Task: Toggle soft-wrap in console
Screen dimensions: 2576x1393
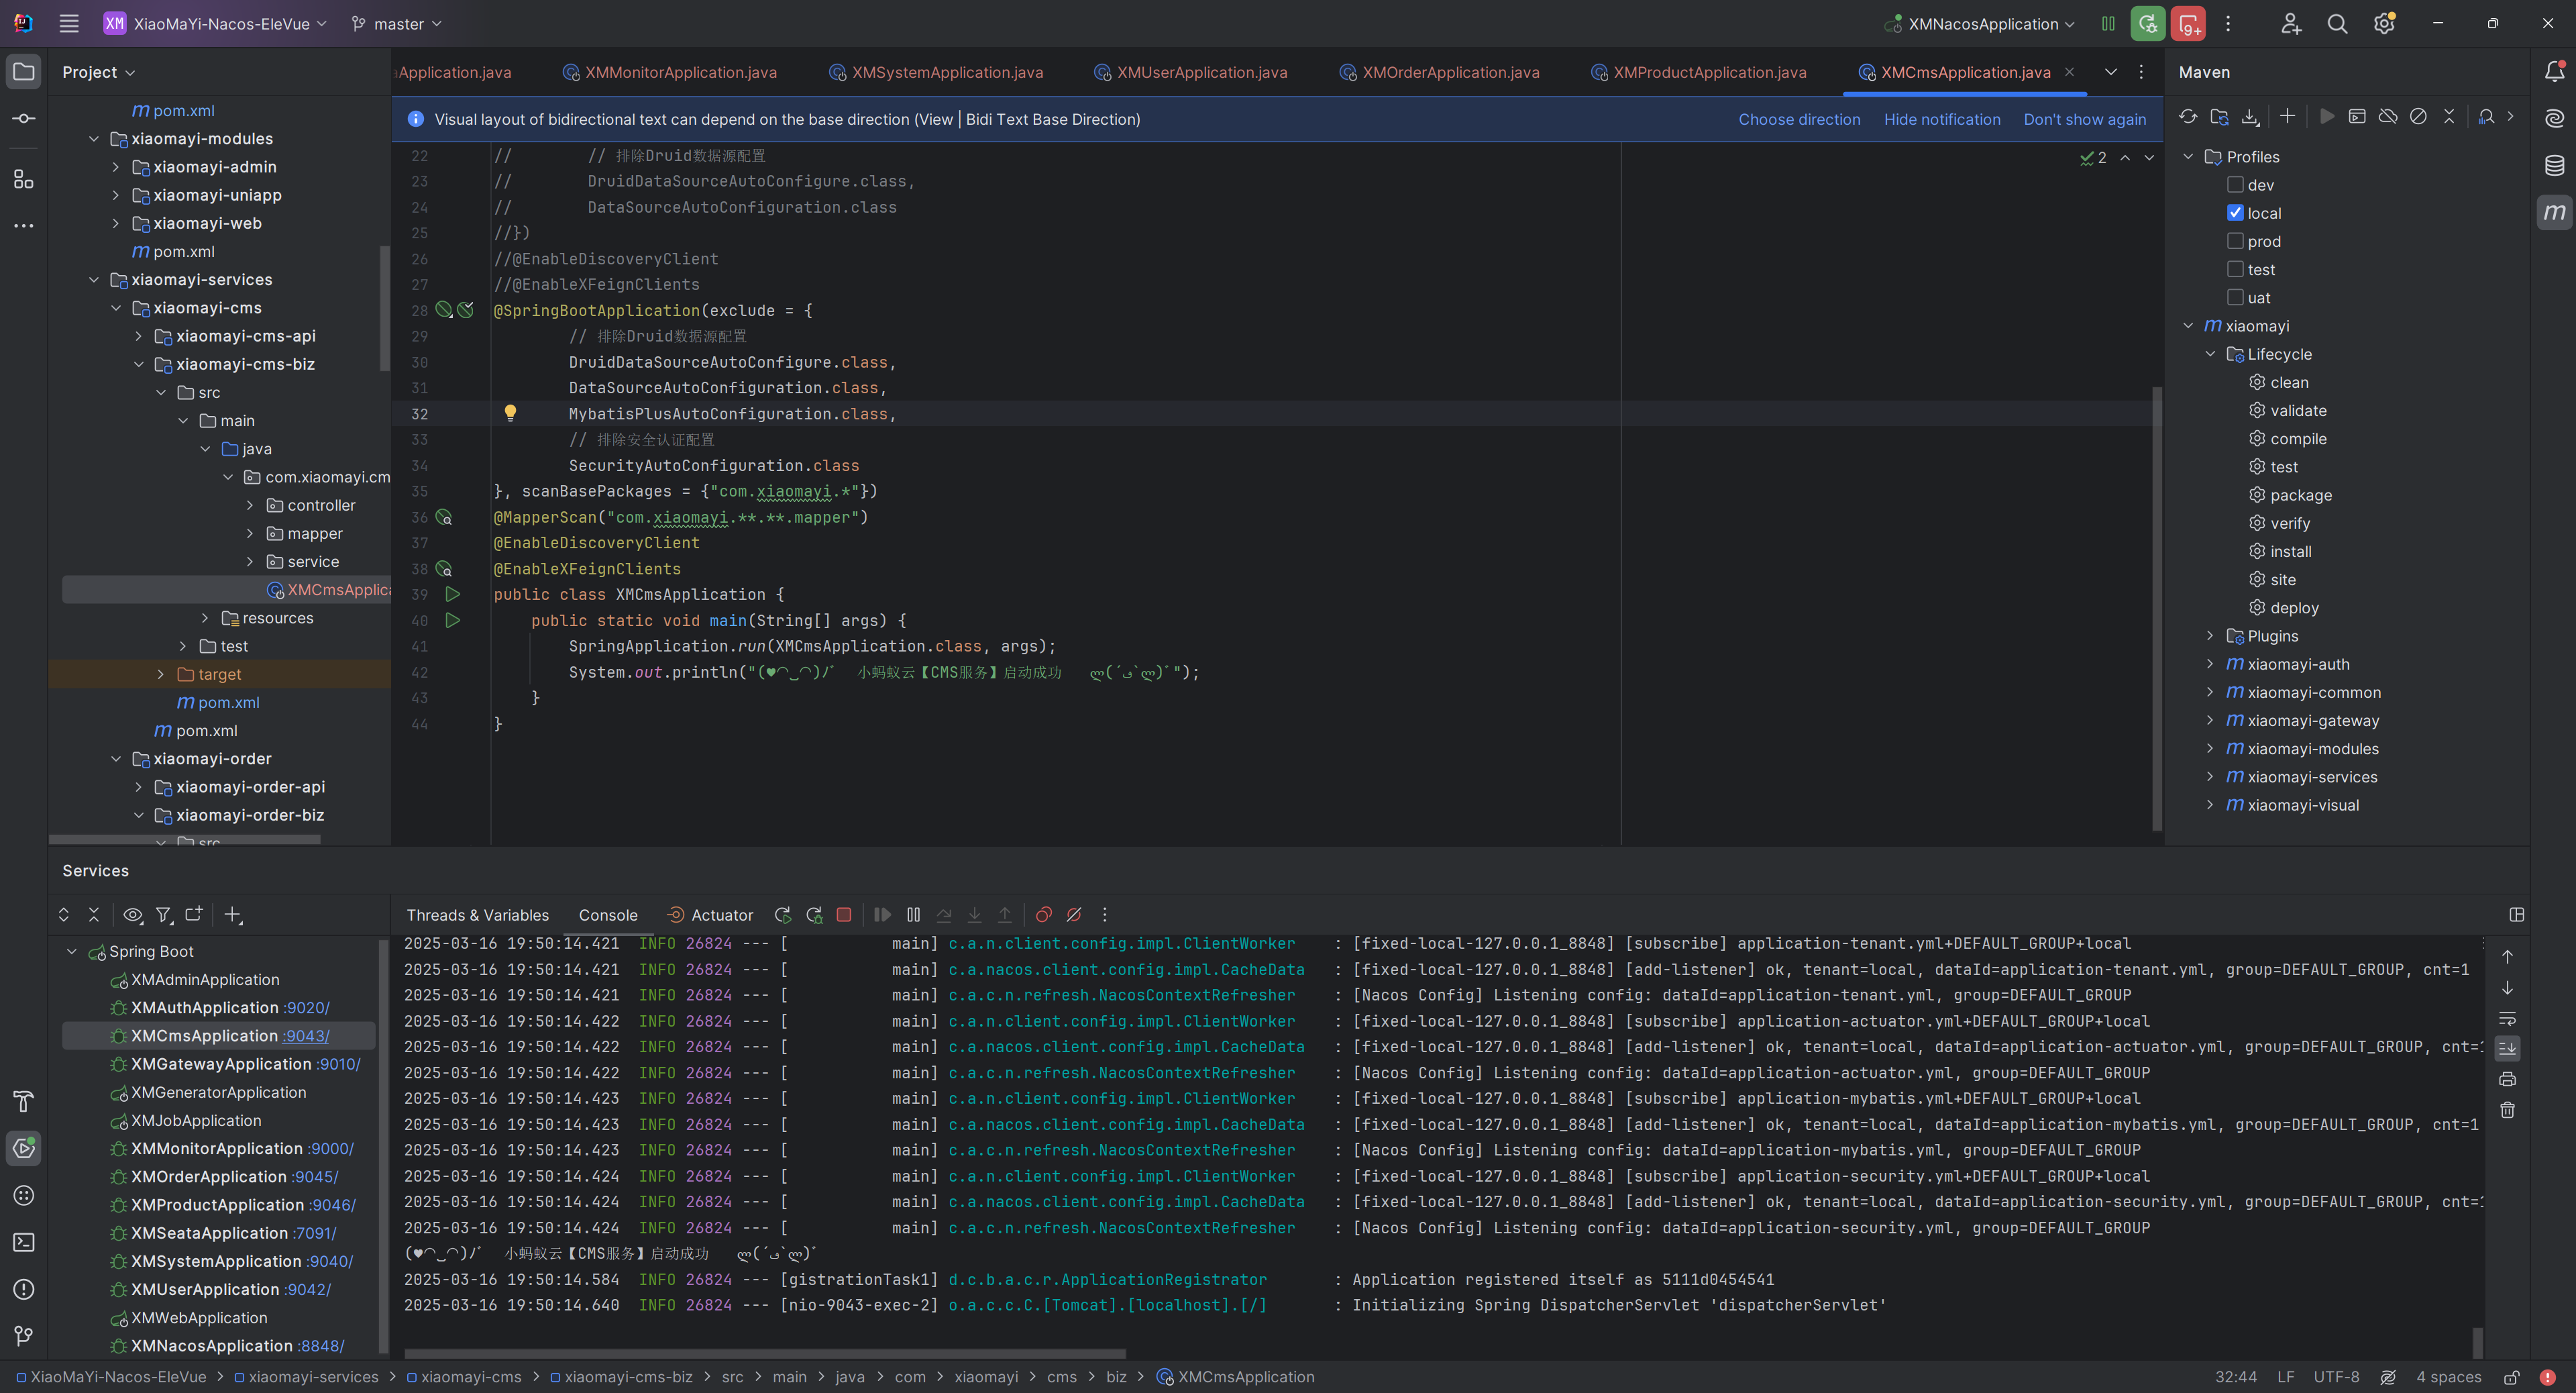Action: (x=2508, y=1019)
